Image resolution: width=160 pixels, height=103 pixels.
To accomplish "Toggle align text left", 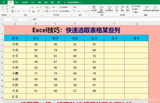I will point(44,11).
